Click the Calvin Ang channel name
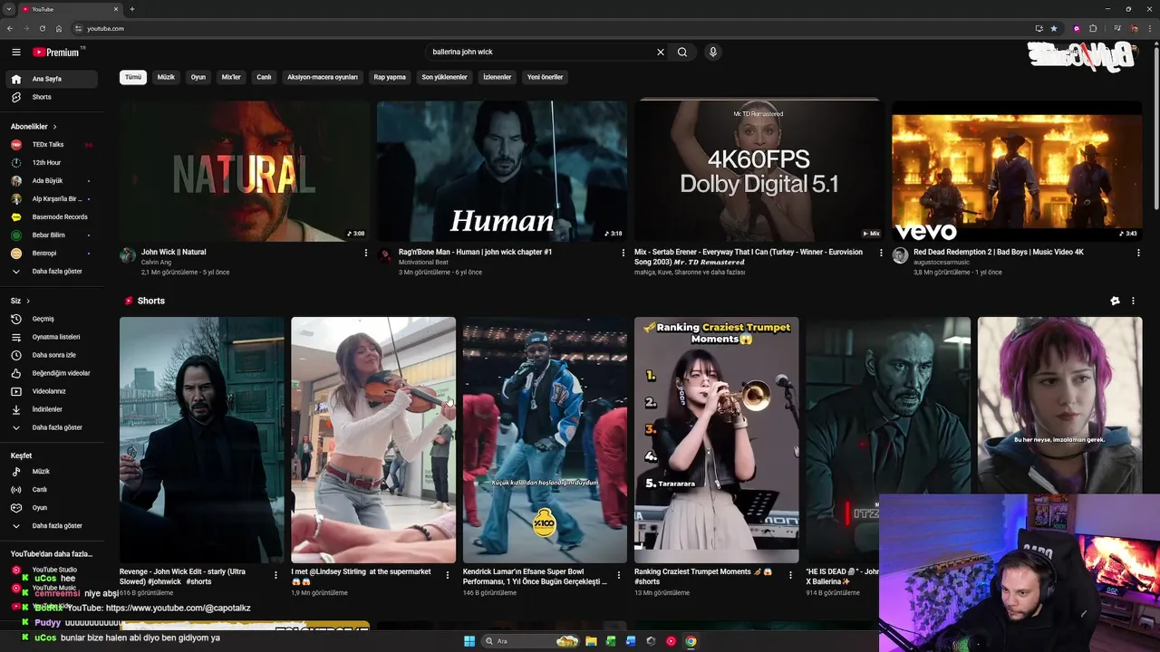1160x652 pixels. [157, 262]
